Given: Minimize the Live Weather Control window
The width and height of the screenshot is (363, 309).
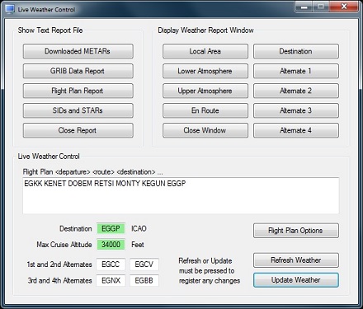Looking at the screenshot, I should coord(304,7).
